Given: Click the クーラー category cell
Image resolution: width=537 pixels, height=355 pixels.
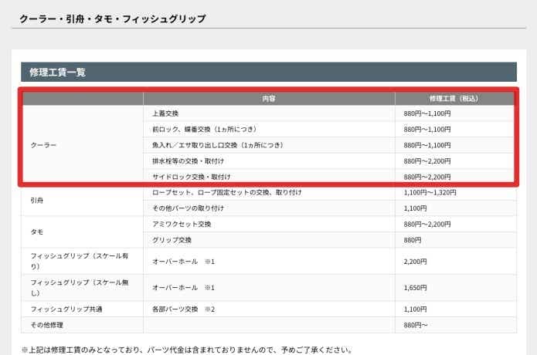Looking at the screenshot, I should coord(43,144).
